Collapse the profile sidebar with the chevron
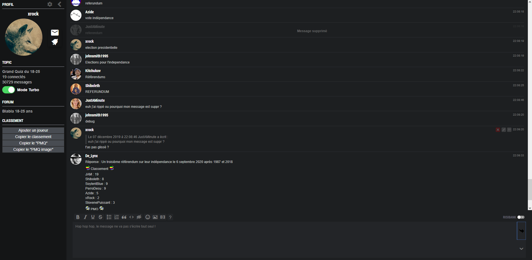This screenshot has width=532, height=260. click(x=60, y=4)
